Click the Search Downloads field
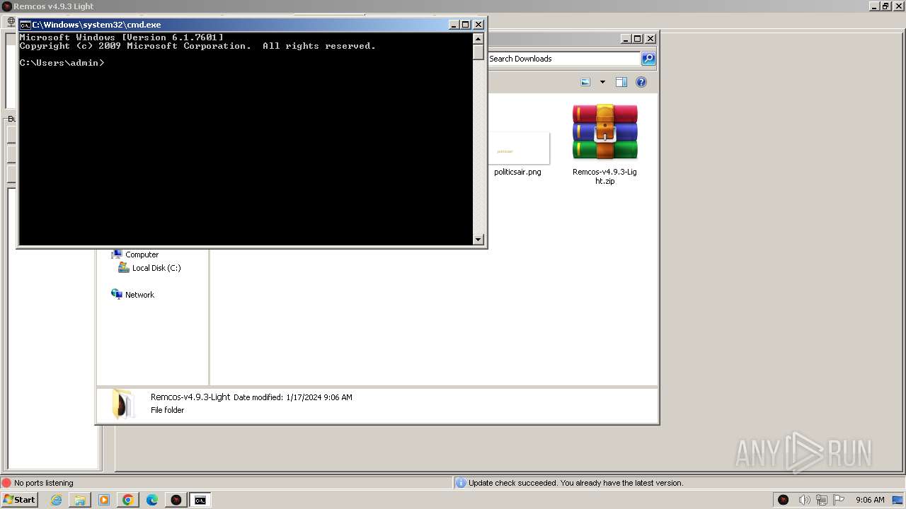This screenshot has height=509, width=906. [x=563, y=59]
